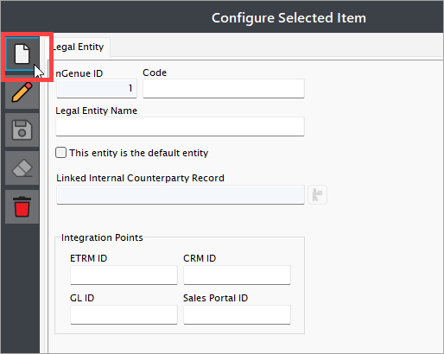444x354 pixels.
Task: Click inside the ETRM ID field
Action: click(x=124, y=275)
